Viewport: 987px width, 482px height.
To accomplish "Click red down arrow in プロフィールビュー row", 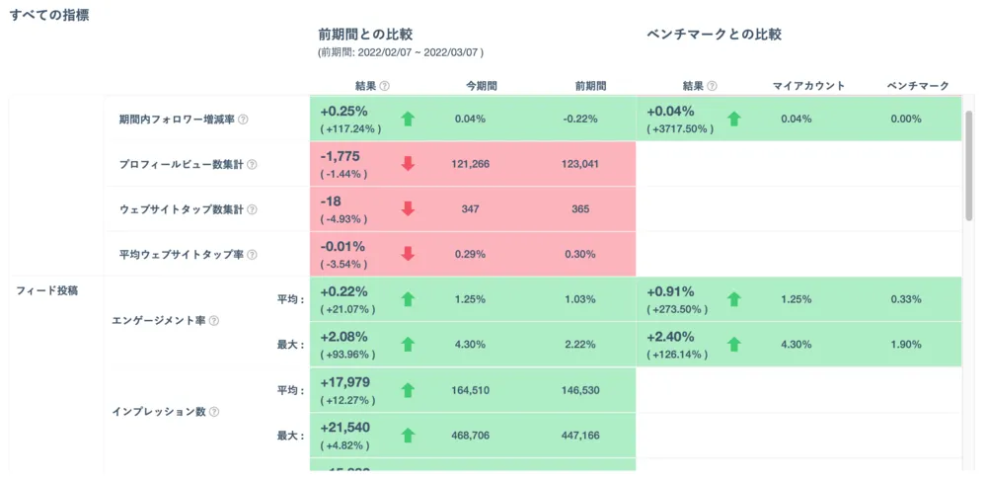I will pyautogui.click(x=408, y=164).
